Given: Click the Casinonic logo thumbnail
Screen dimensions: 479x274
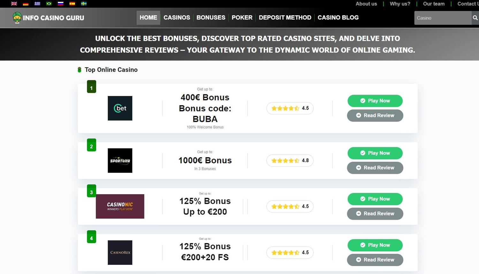Looking at the screenshot, I should 120,206.
